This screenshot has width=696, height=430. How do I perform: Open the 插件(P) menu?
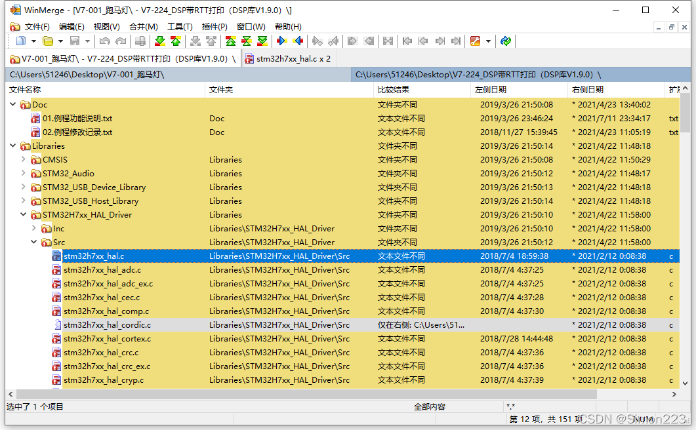215,27
